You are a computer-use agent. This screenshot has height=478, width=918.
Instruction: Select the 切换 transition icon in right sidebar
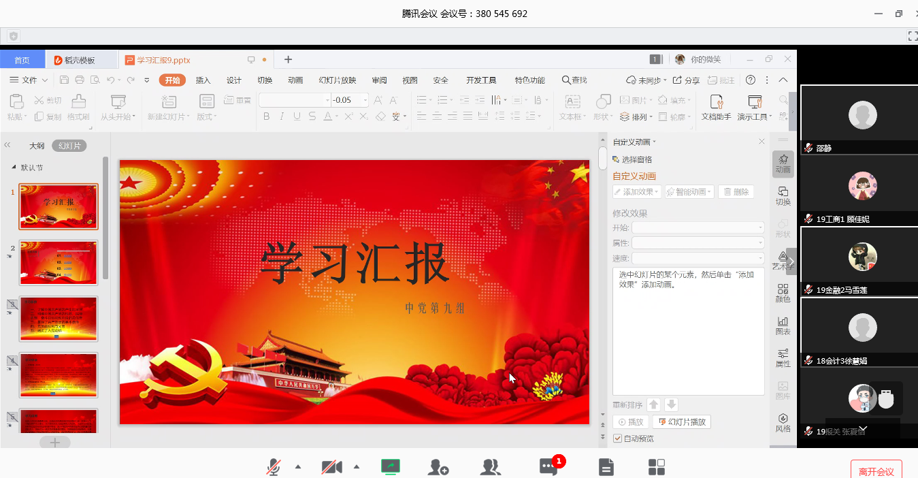(783, 195)
